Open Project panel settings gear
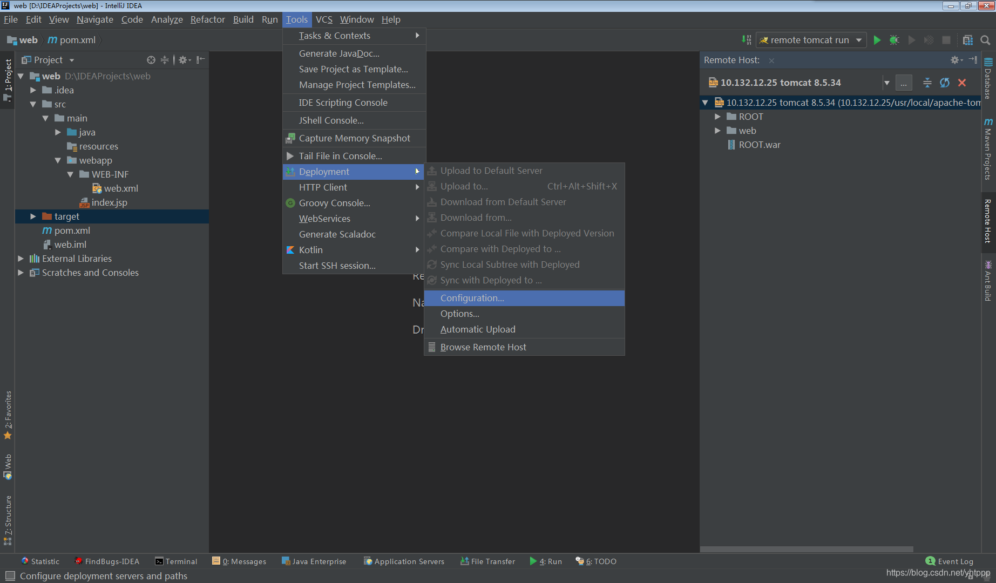The width and height of the screenshot is (996, 583). click(185, 60)
